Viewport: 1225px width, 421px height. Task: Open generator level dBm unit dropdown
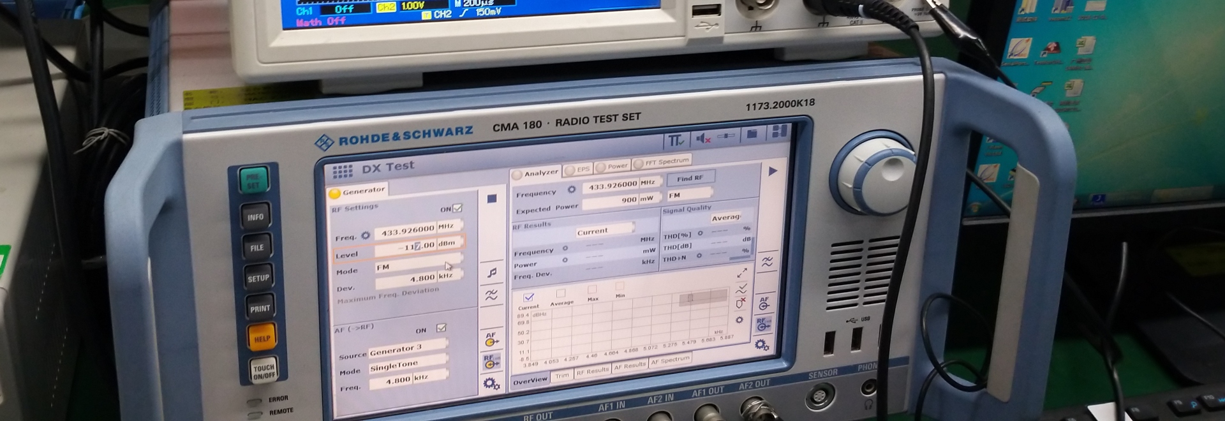click(x=449, y=243)
